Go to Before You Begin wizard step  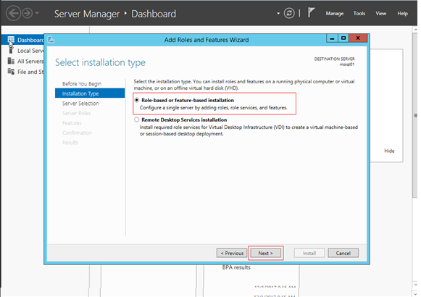pyautogui.click(x=82, y=84)
